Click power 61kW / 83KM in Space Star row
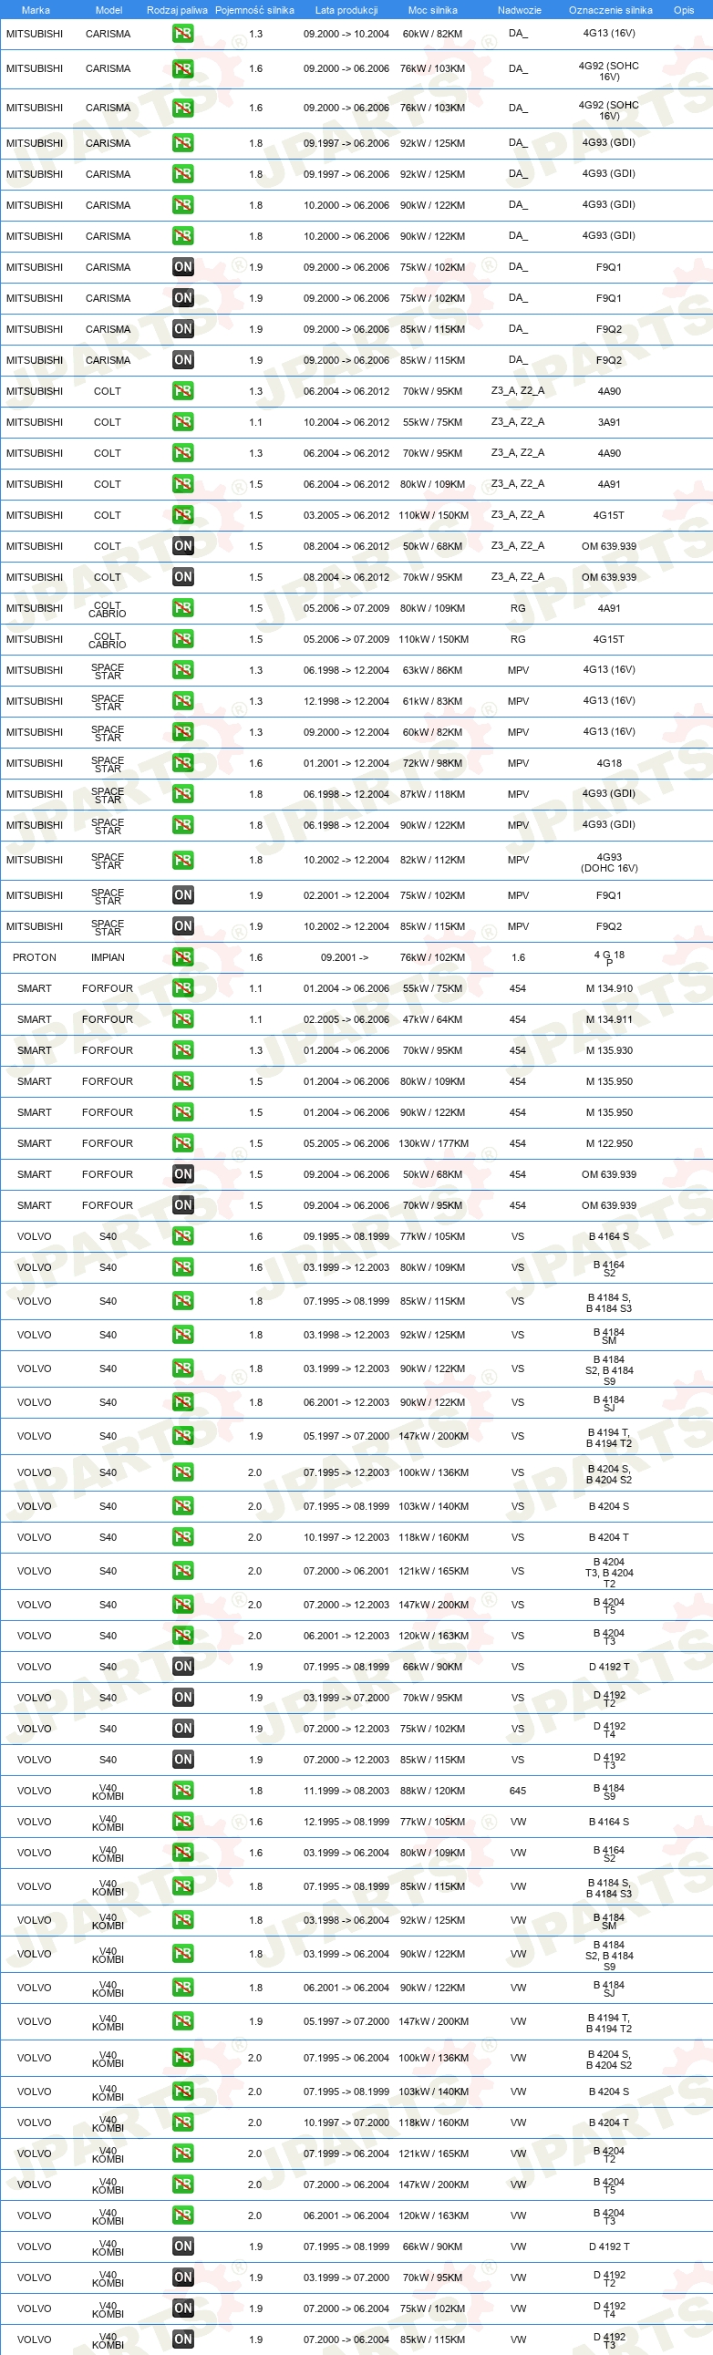713x2355 pixels. tap(432, 701)
